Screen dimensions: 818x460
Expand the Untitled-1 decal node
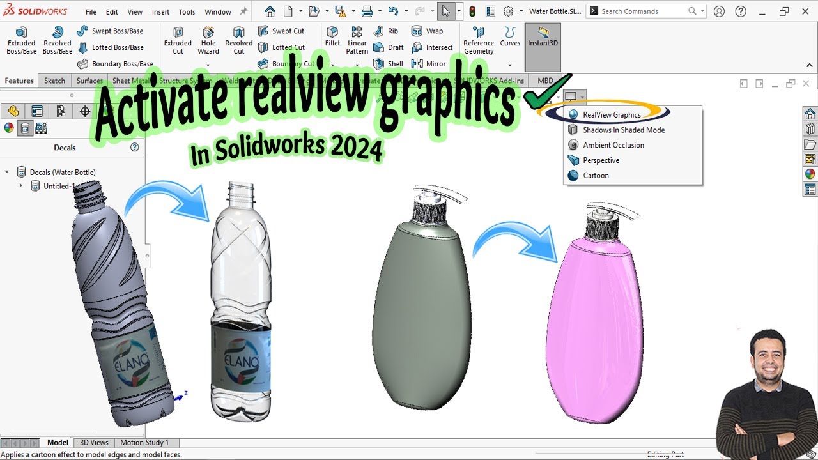(20, 186)
